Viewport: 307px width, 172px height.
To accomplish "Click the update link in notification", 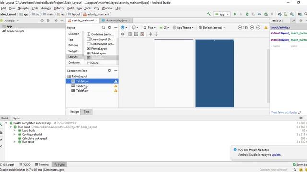I will click(x=276, y=155).
